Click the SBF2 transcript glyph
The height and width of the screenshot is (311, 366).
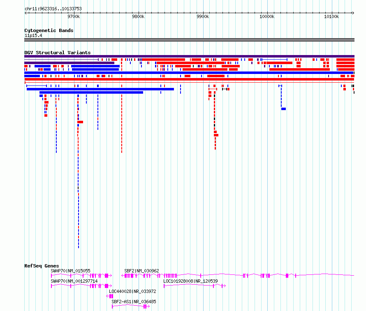[x=238, y=276]
